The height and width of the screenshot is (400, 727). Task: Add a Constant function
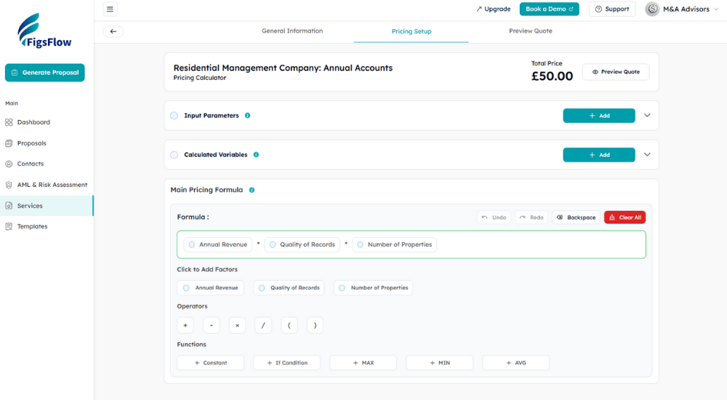(x=211, y=363)
